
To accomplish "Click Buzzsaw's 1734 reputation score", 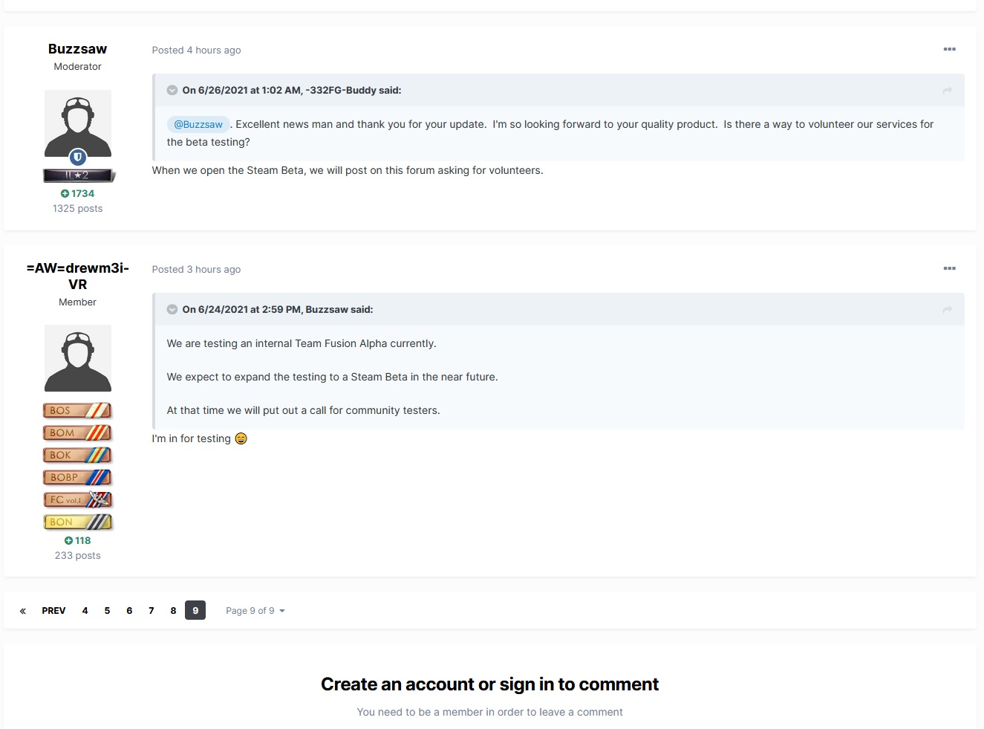I will pyautogui.click(x=78, y=194).
